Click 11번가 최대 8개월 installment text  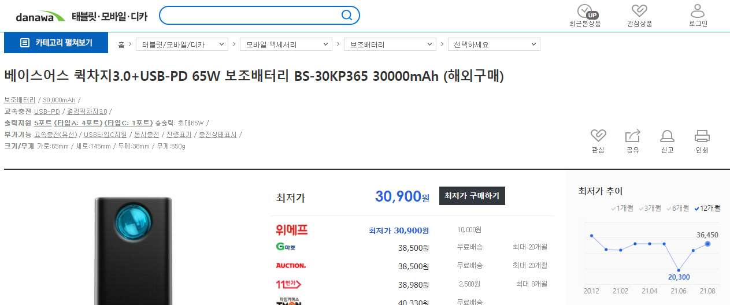point(532,284)
